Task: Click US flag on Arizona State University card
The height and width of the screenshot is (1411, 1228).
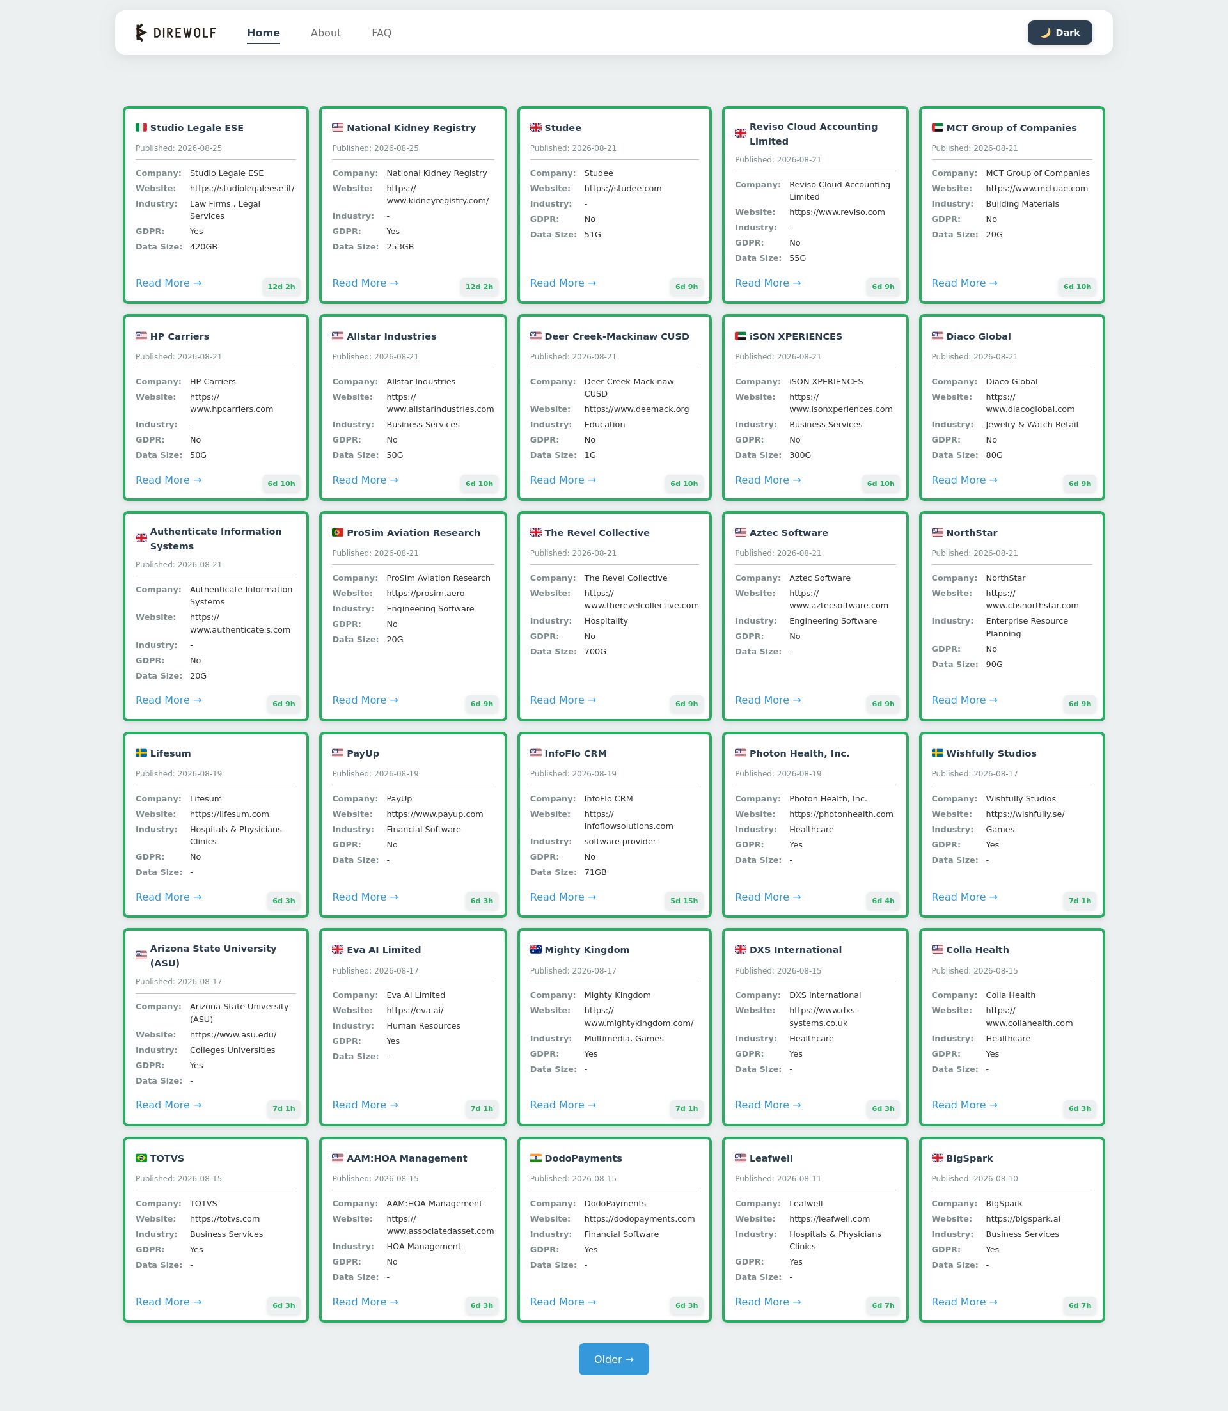Action: pyautogui.click(x=141, y=956)
